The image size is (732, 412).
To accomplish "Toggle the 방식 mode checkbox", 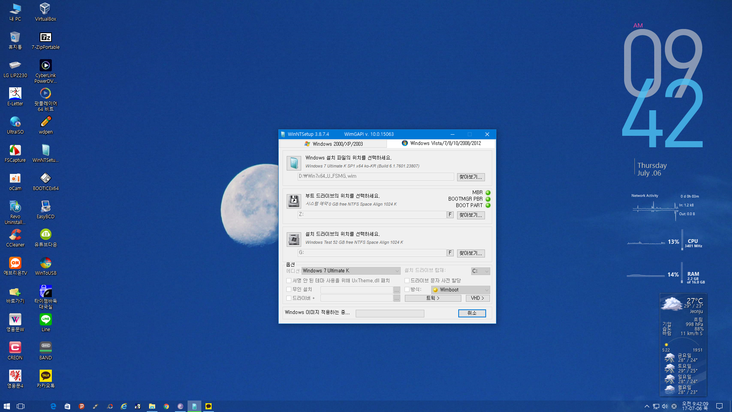I will click(x=407, y=290).
